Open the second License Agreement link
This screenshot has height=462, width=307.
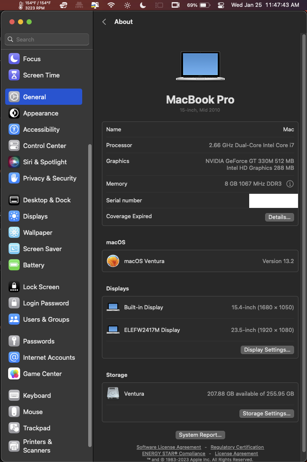(x=236, y=453)
